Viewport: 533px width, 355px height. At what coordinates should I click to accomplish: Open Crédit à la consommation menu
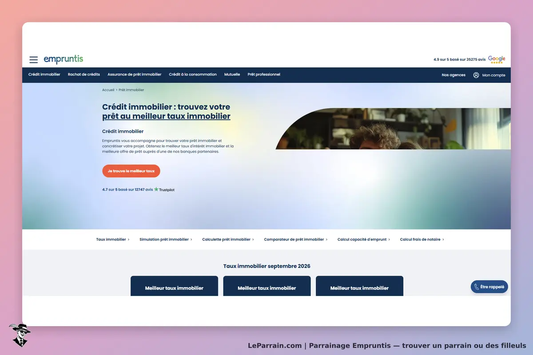(x=193, y=75)
